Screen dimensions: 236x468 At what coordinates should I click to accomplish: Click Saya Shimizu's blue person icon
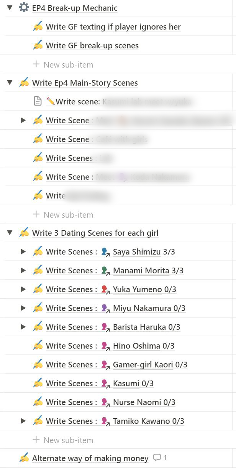tap(105, 252)
